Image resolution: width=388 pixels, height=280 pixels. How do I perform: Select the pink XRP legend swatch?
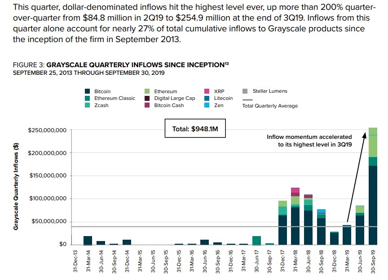pyautogui.click(x=207, y=91)
